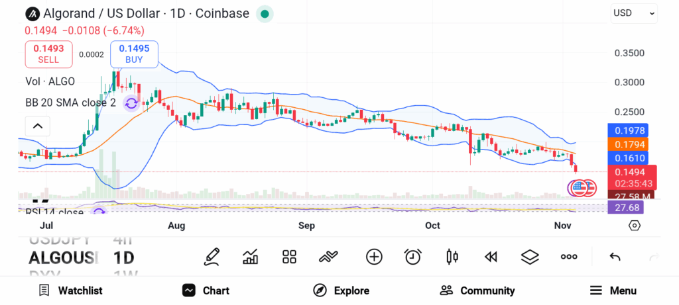Open the Explore tab
The height and width of the screenshot is (305, 679).
coord(341,290)
